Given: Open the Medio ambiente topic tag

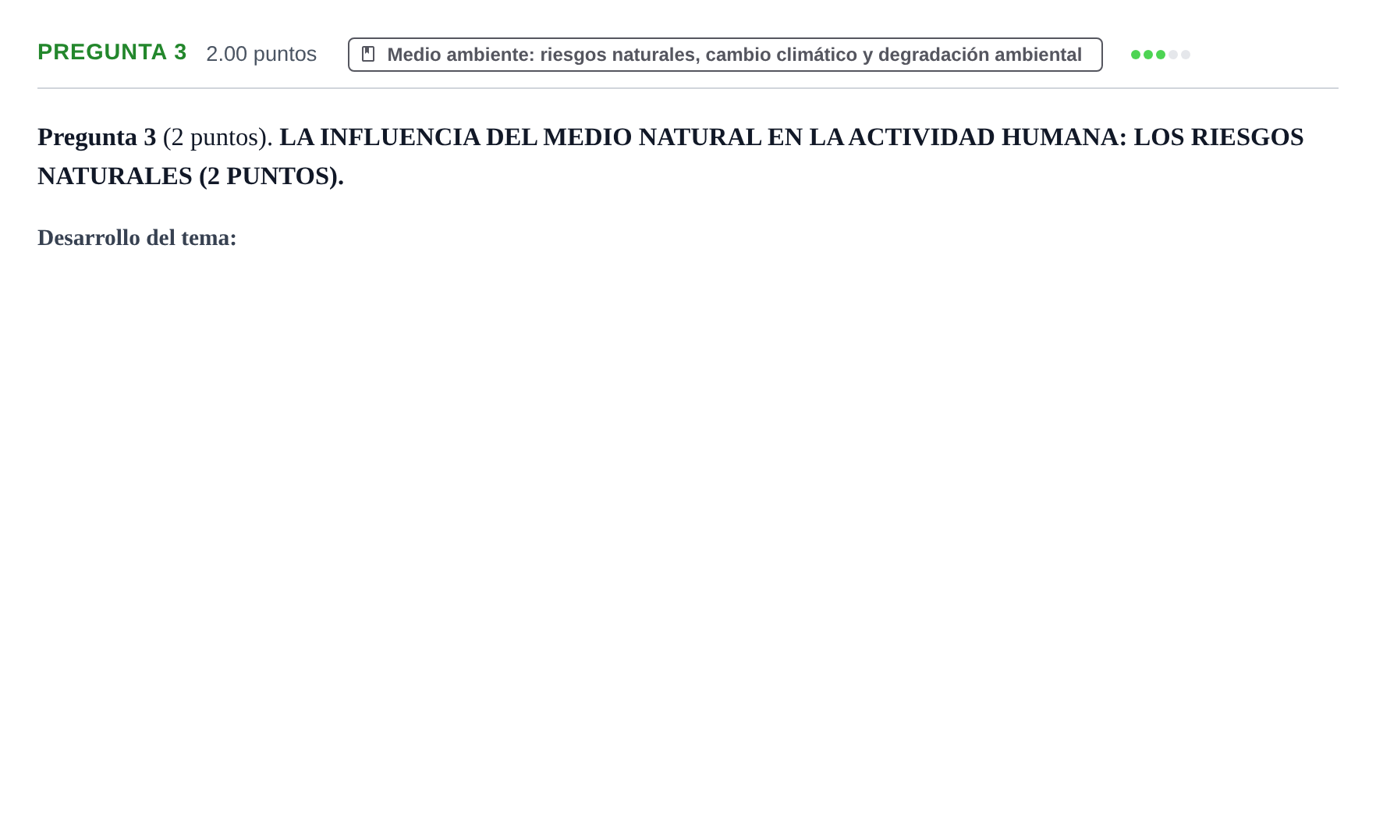Looking at the screenshot, I should [725, 55].
